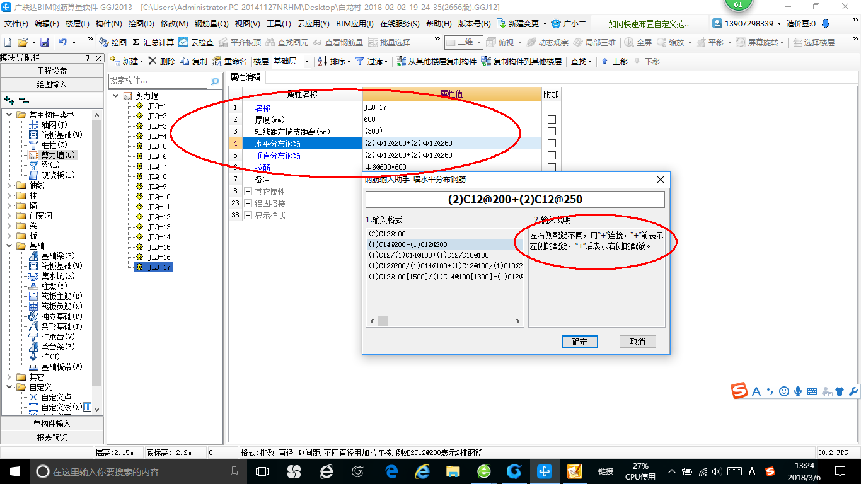Image resolution: width=861 pixels, height=484 pixels.
Task: Open Windows Start menu
Action: 14,471
